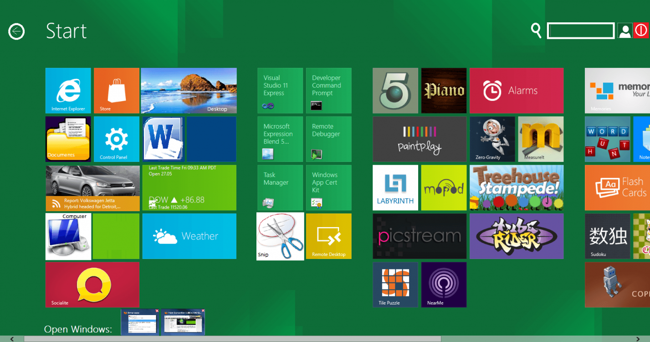The width and height of the screenshot is (650, 342).
Task: Open the Computer tile
Action: 68,236
